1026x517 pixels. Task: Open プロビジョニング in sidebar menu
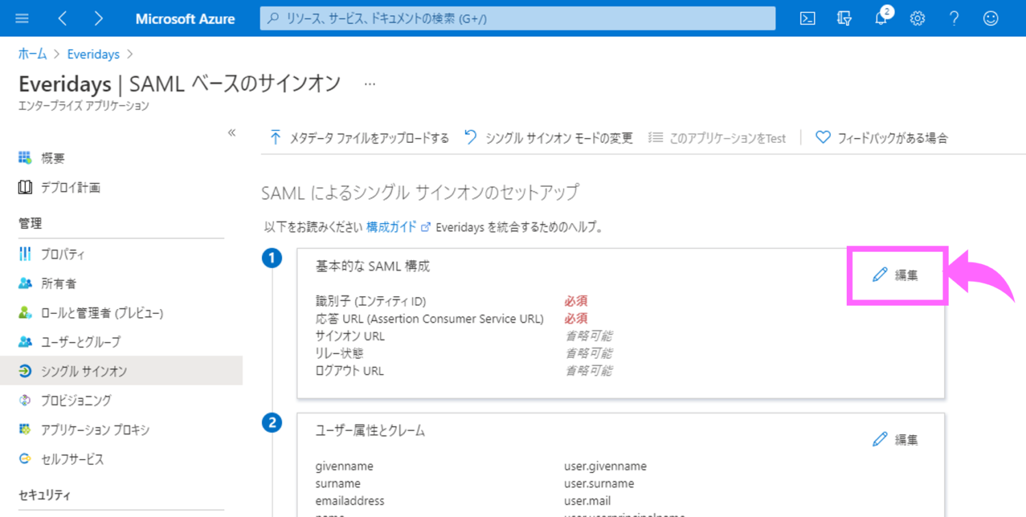pyautogui.click(x=75, y=401)
